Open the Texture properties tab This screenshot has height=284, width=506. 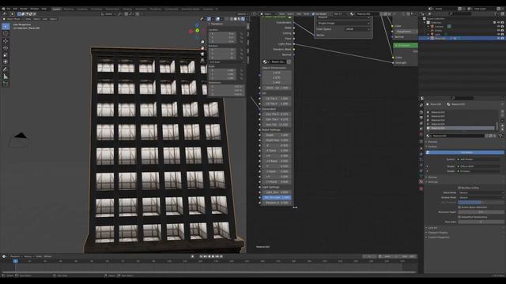pos(421,189)
